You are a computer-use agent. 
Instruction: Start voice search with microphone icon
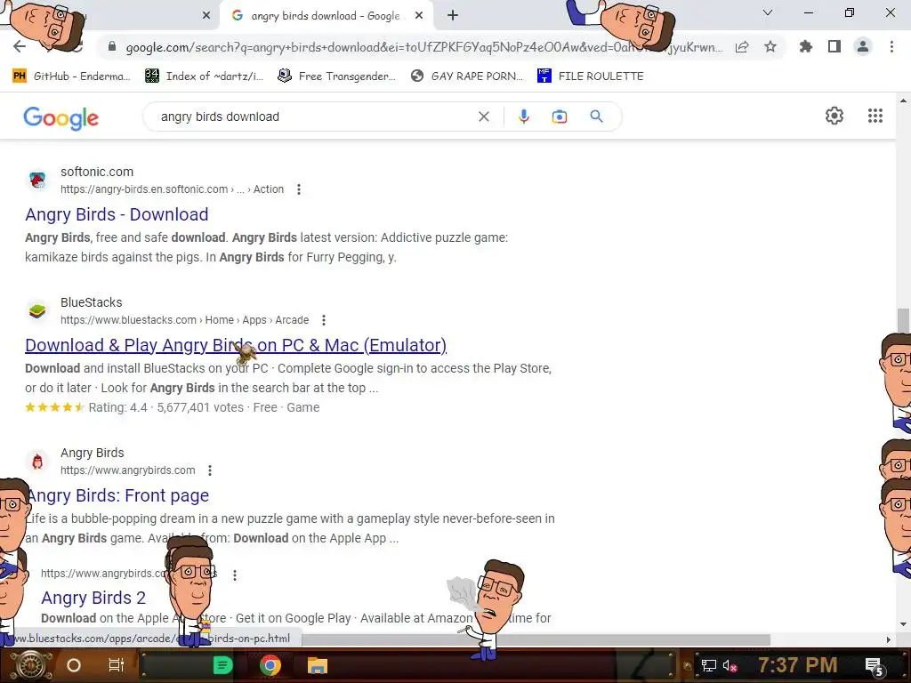(523, 117)
